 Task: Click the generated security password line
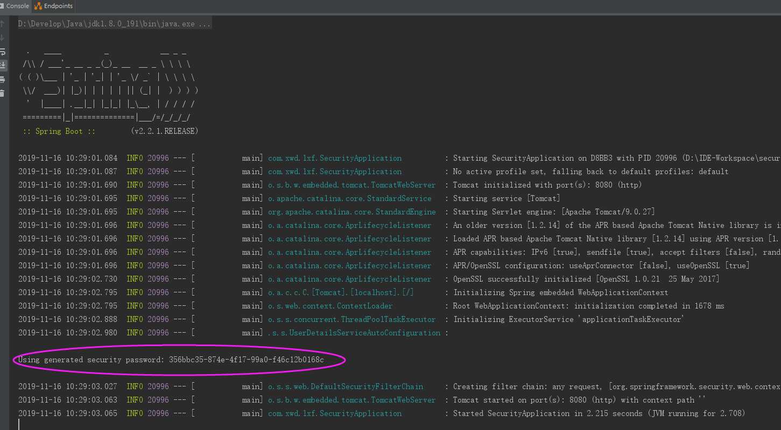click(171, 360)
